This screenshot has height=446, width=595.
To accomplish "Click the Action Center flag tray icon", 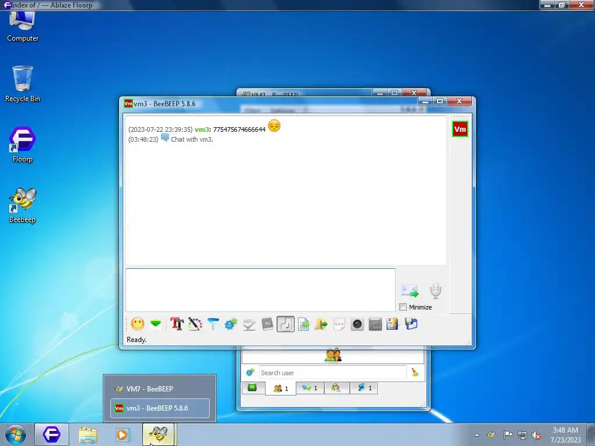I will click(x=508, y=434).
